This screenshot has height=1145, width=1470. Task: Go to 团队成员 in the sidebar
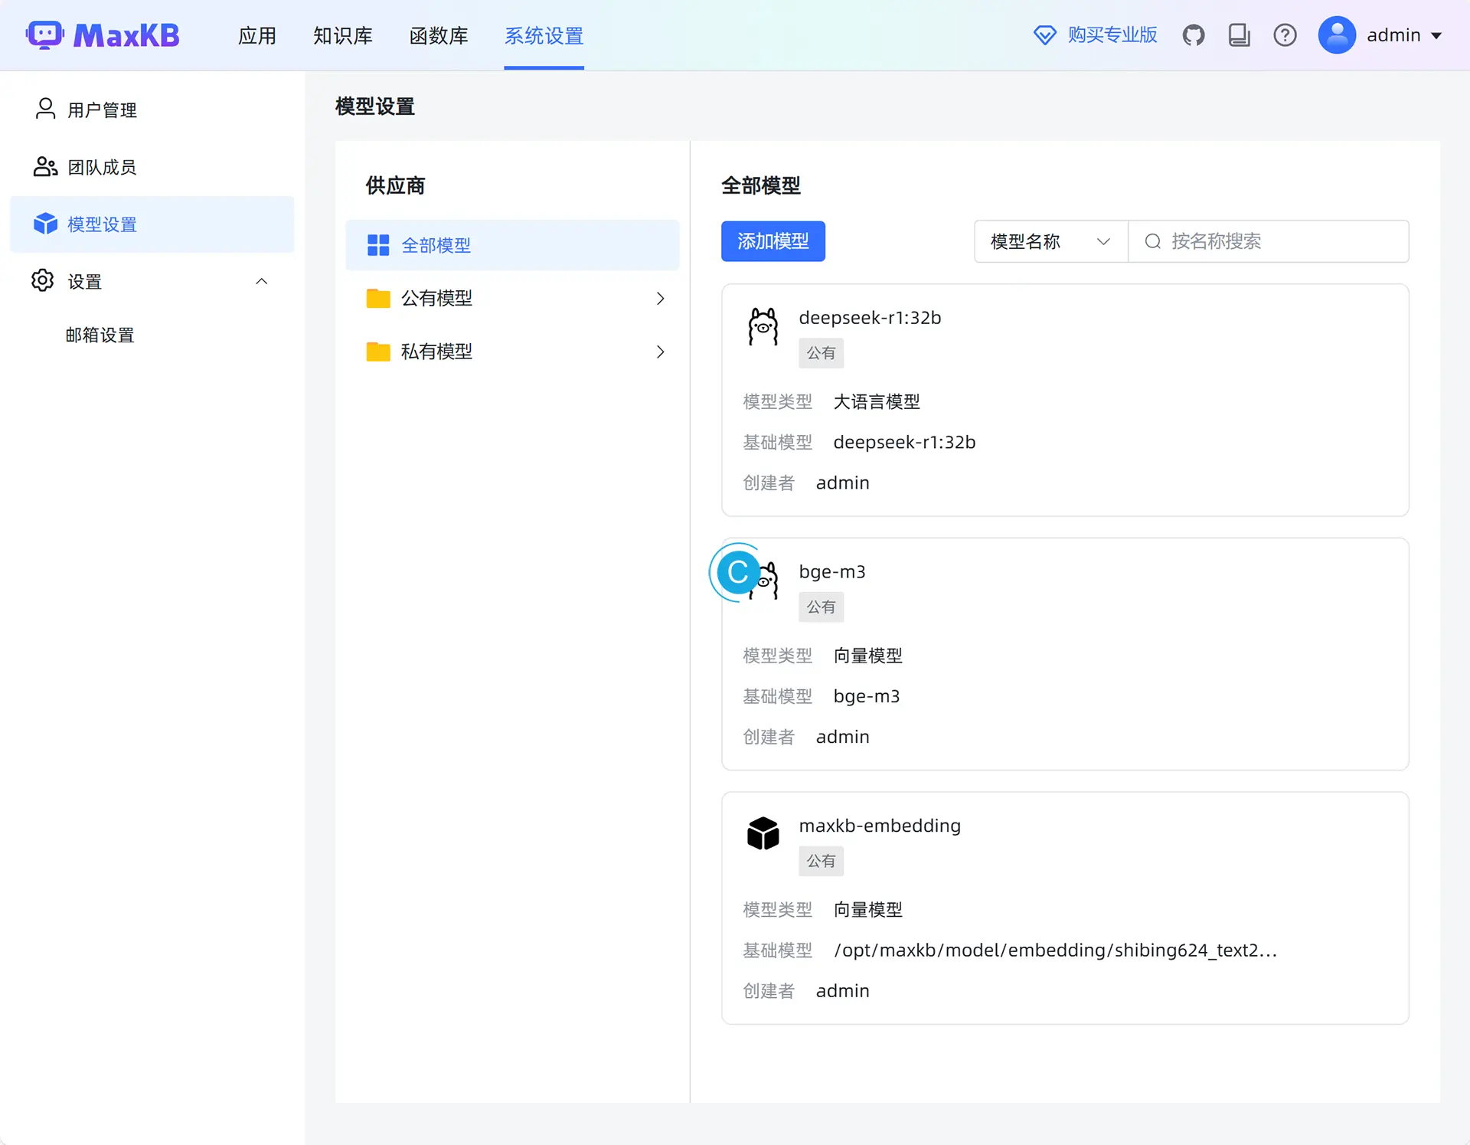pyautogui.click(x=152, y=167)
